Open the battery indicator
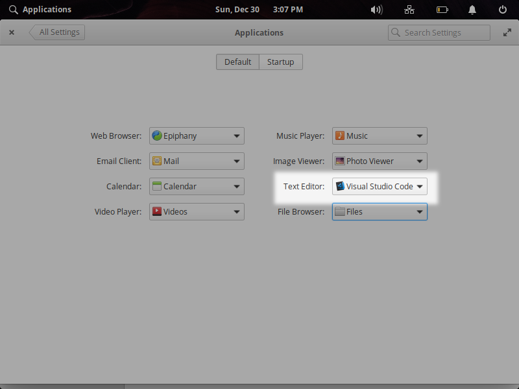The image size is (519, 389). pos(442,10)
